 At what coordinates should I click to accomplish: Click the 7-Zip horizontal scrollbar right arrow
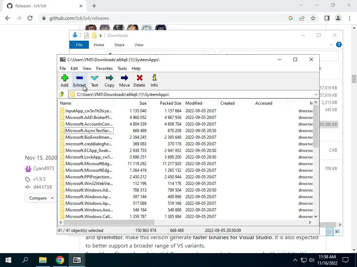click(310, 222)
